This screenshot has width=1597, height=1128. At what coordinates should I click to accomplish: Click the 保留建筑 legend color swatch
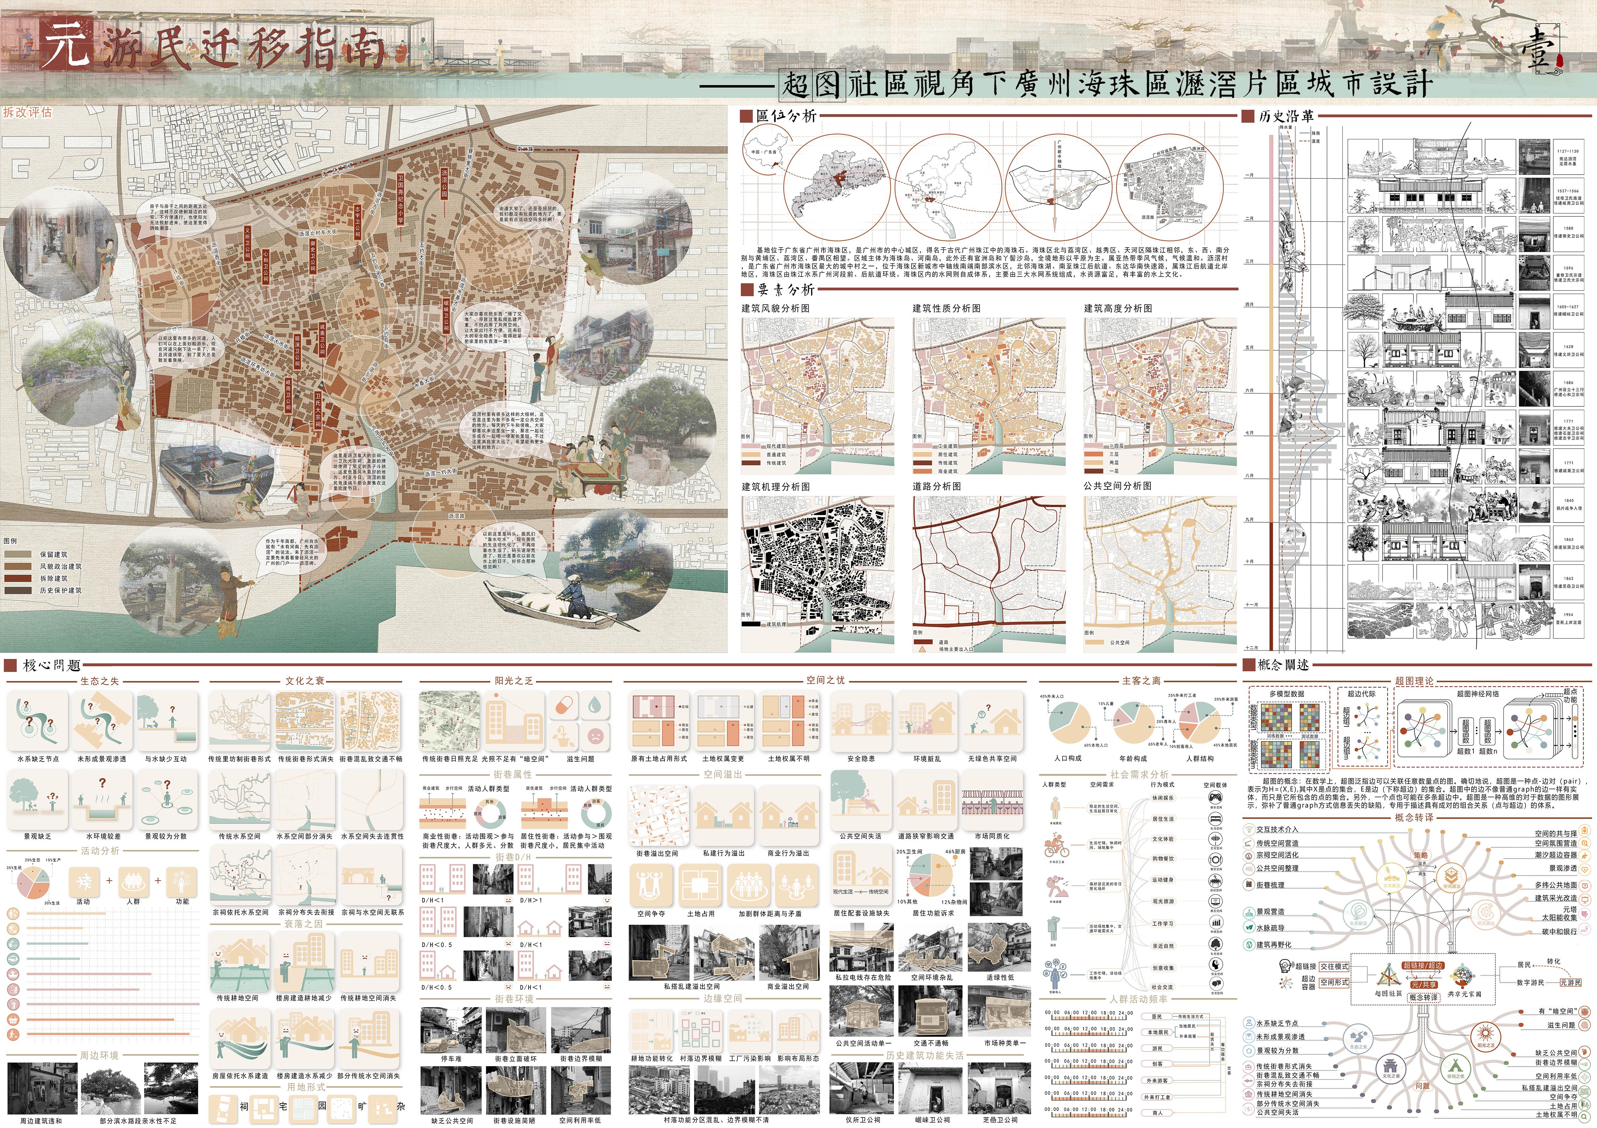point(17,554)
